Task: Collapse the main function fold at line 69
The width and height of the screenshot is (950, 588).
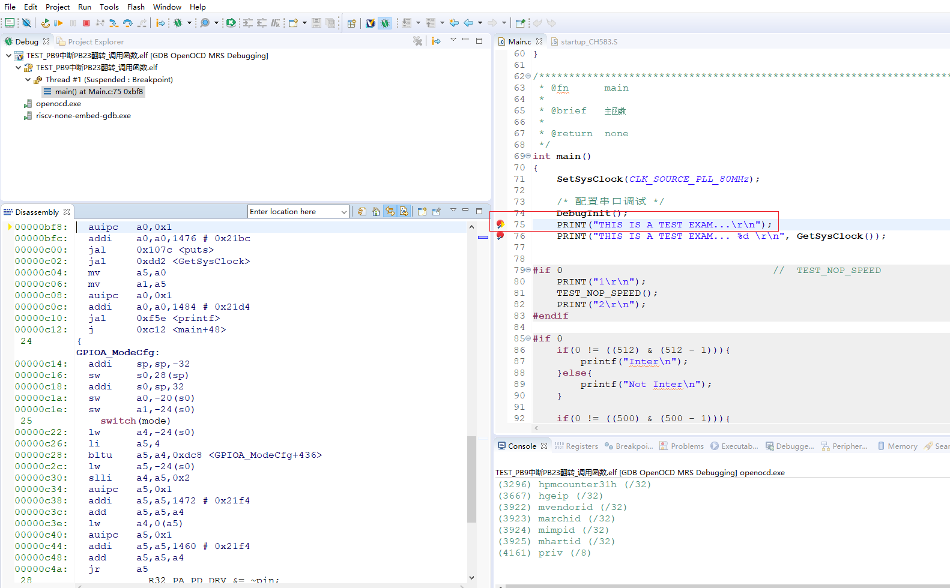Action: click(x=528, y=156)
